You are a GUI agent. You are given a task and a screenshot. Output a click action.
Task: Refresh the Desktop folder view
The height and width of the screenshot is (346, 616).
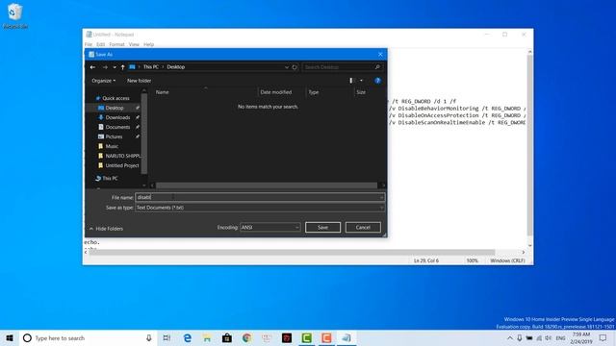pos(295,67)
